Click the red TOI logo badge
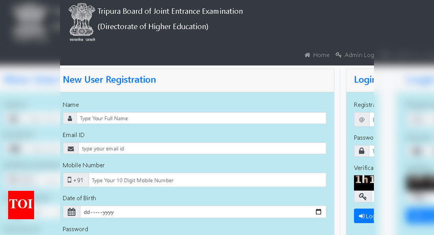The height and width of the screenshot is (235, 434). 21,205
